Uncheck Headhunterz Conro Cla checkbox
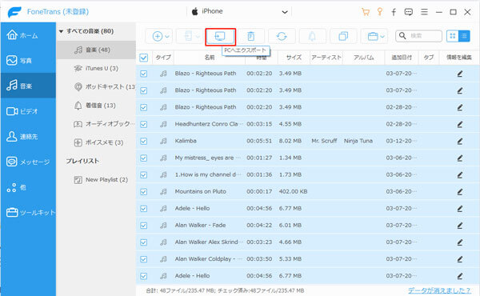 click(143, 124)
